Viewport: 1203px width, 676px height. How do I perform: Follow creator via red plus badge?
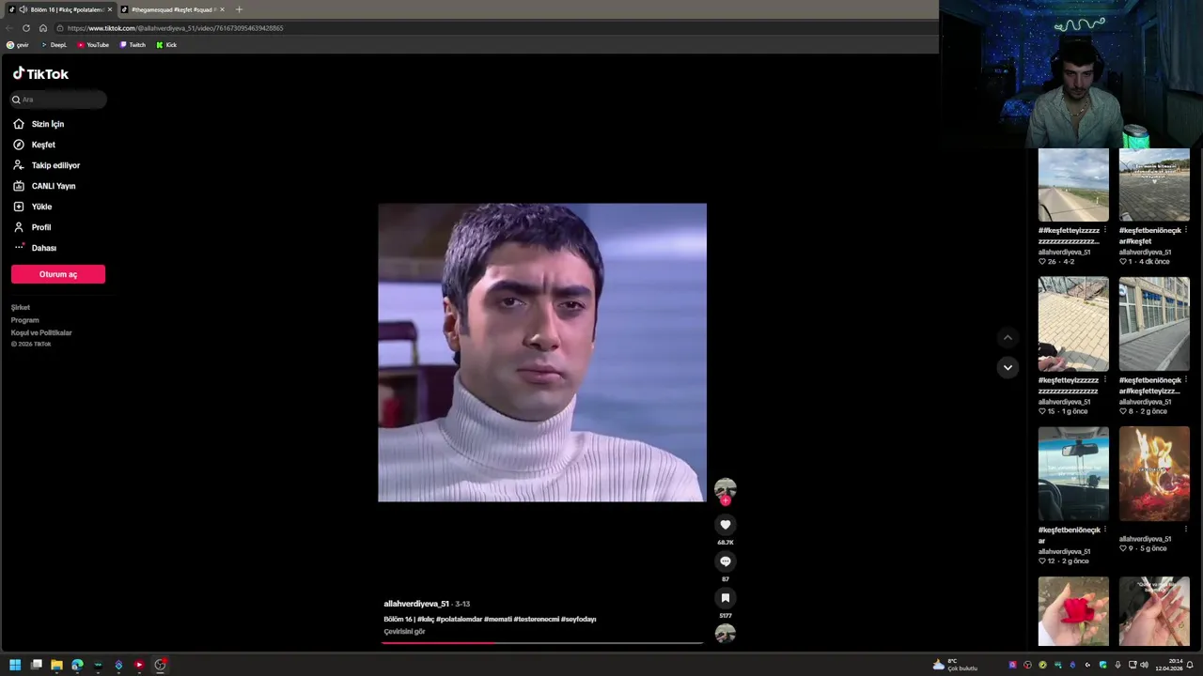(x=725, y=500)
